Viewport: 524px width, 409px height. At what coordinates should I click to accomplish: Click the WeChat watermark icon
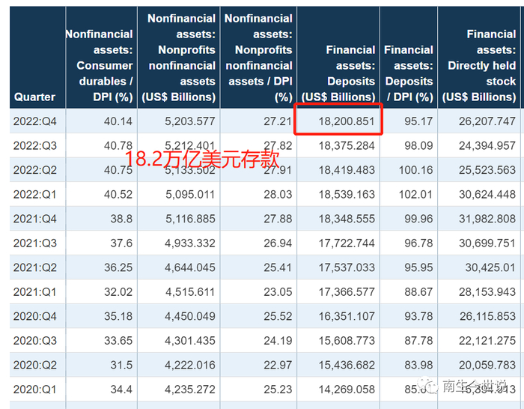[427, 386]
